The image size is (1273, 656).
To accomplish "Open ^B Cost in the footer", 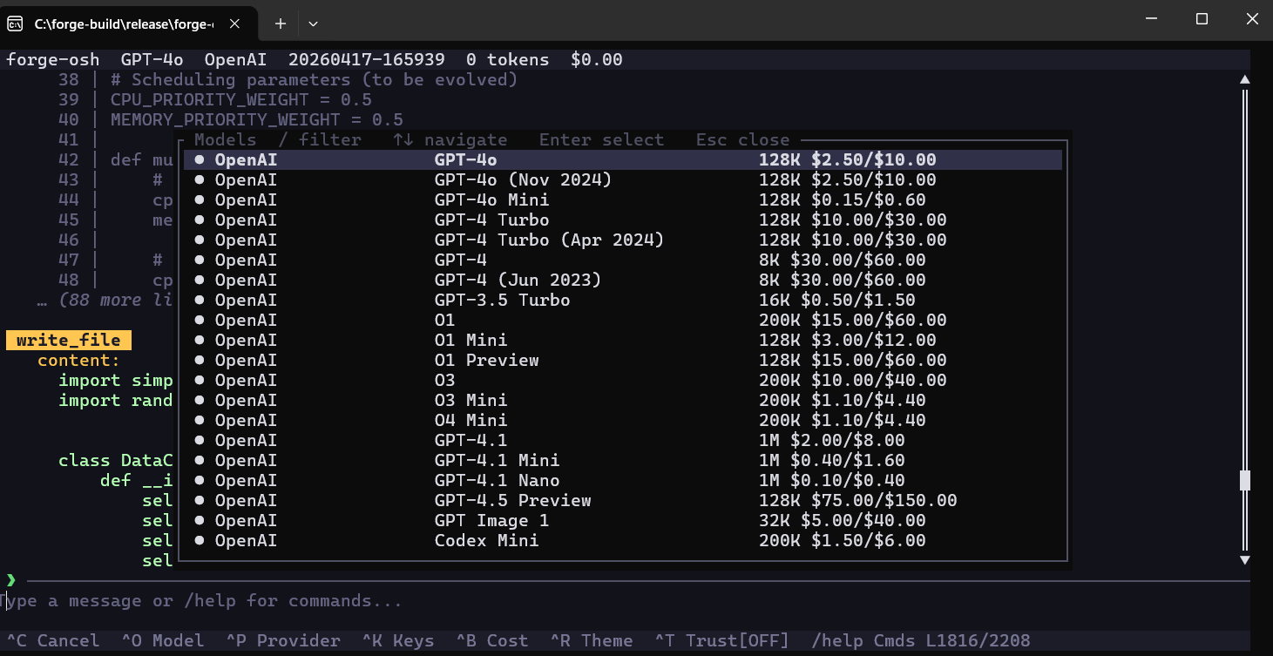I will 492,641.
